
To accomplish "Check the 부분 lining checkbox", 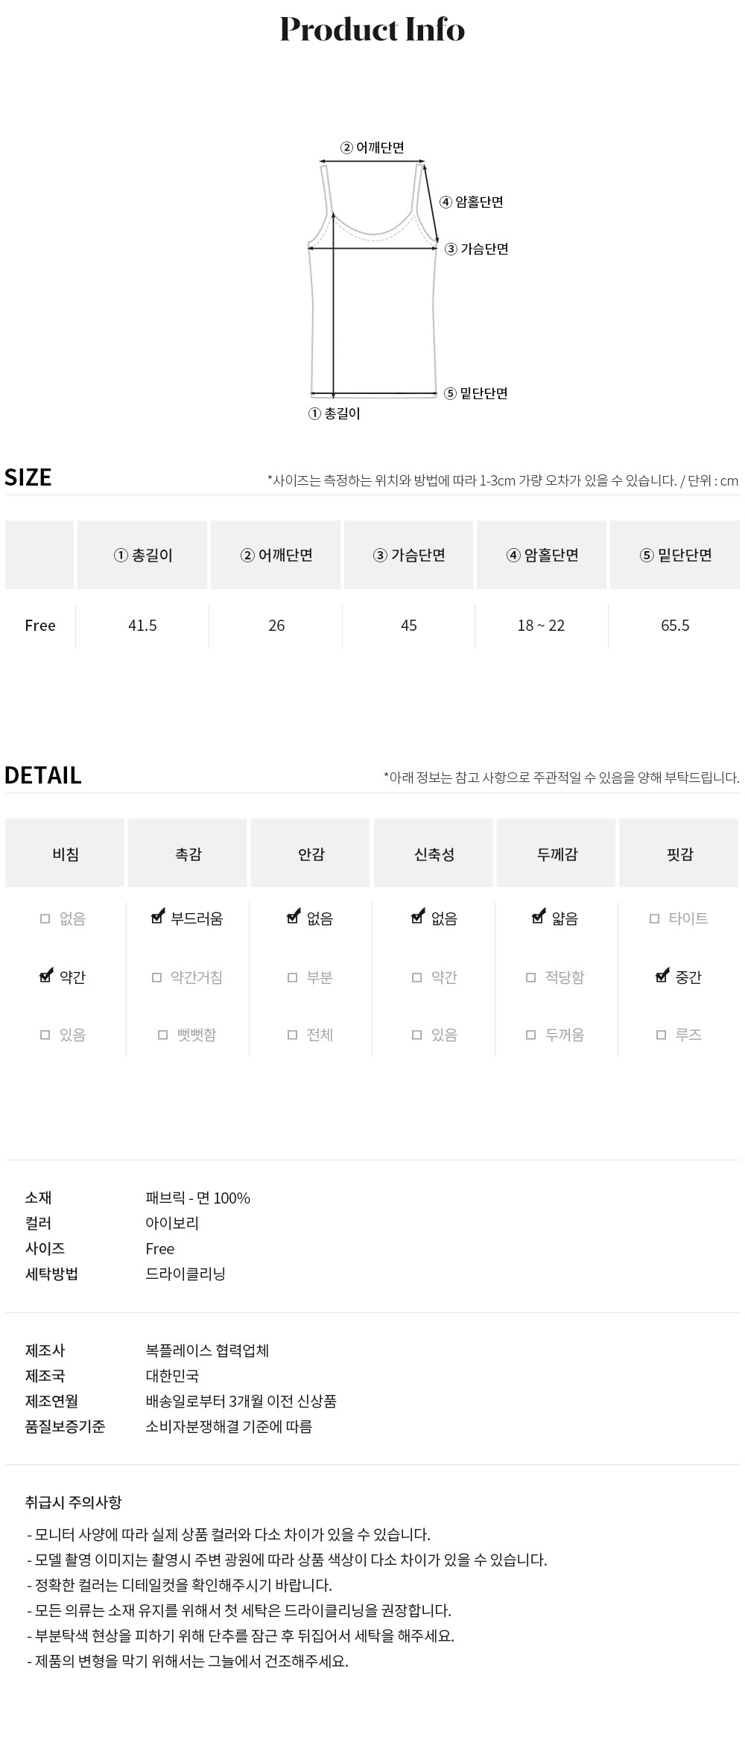I will (x=293, y=977).
